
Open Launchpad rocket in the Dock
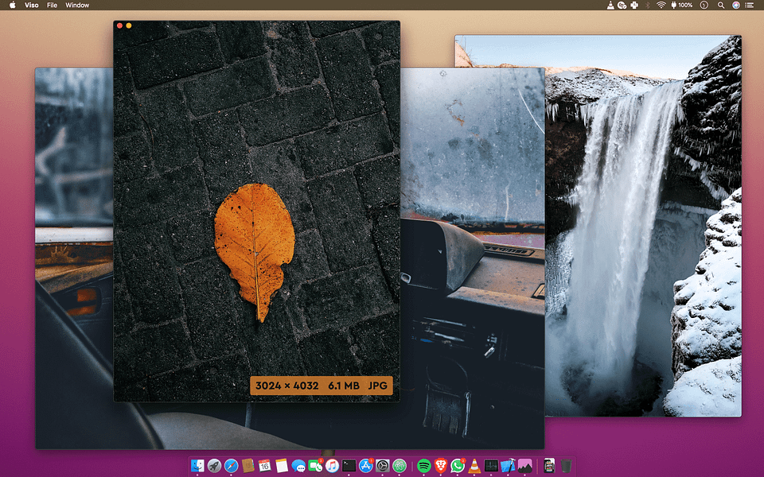coord(214,466)
